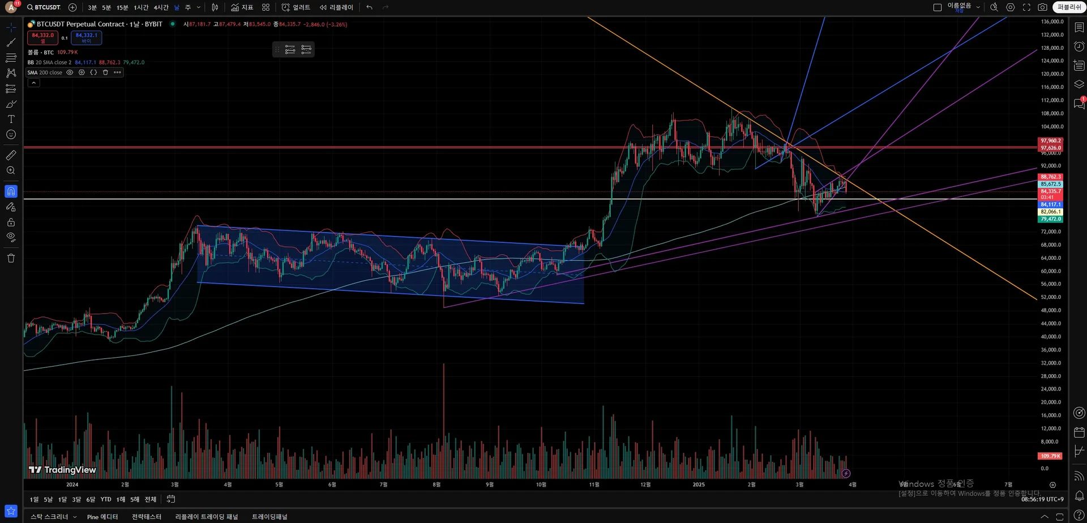Image resolution: width=1087 pixels, height=523 pixels.
Task: Toggle the layout select square
Action: 937,7
